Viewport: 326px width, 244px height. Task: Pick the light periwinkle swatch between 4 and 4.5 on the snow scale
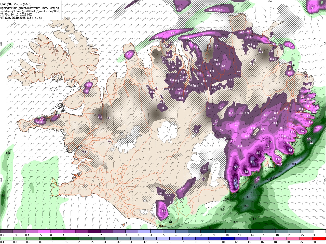(144, 232)
